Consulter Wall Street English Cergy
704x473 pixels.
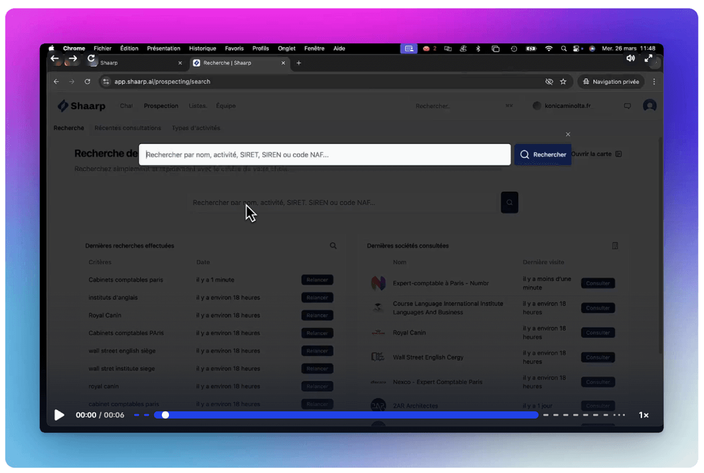coord(598,357)
